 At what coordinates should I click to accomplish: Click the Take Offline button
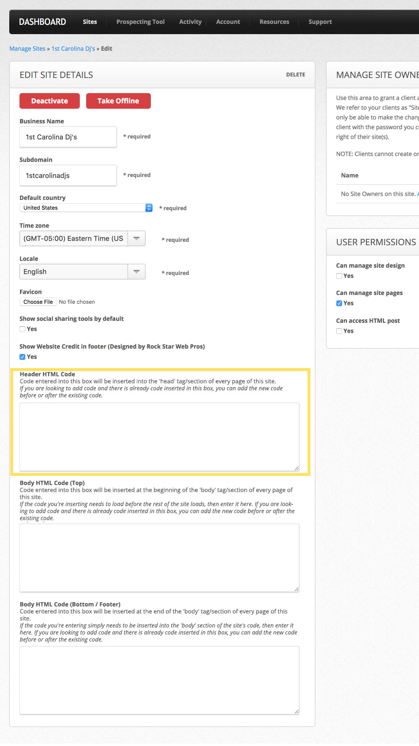coord(118,101)
